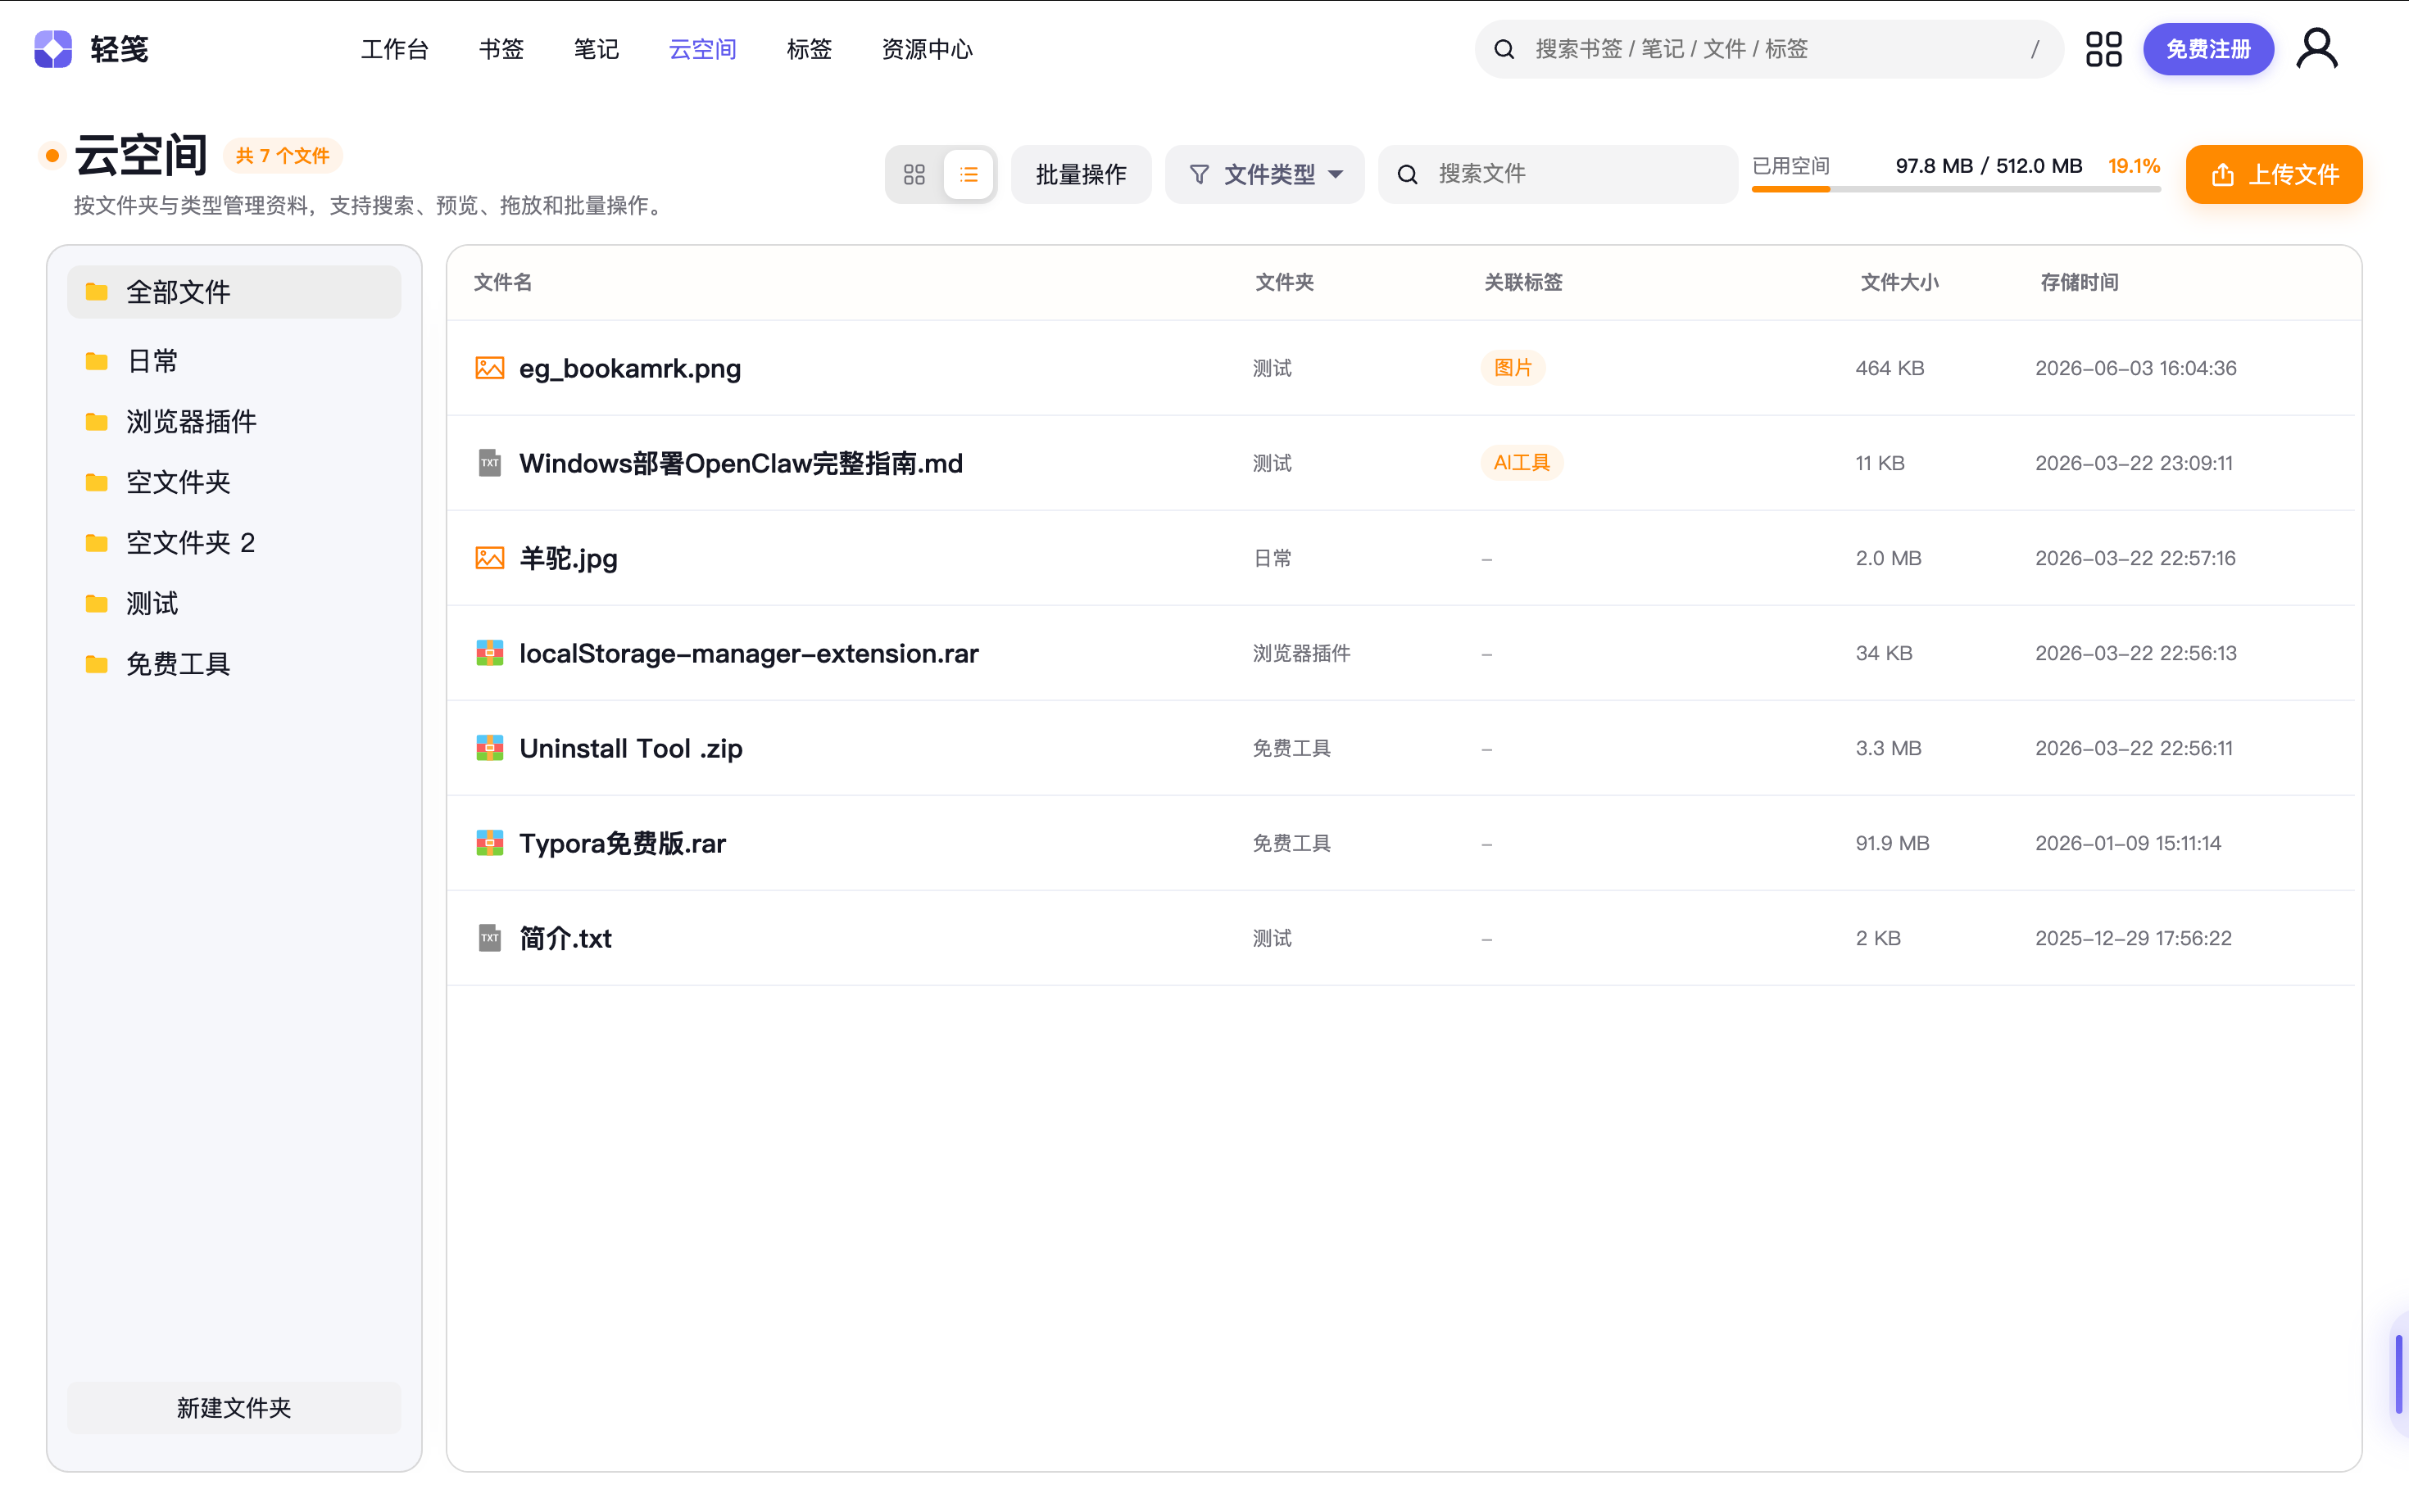Click the 新建文件夹 button
Image resolution: width=2409 pixels, height=1512 pixels.
(x=234, y=1407)
